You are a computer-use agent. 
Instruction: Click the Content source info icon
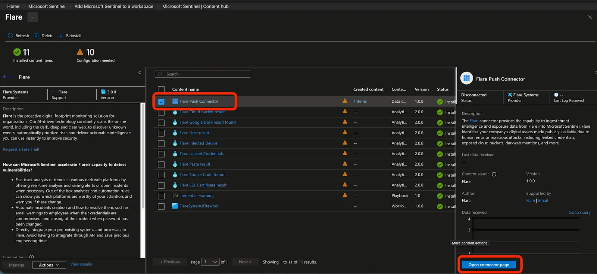click(x=494, y=174)
